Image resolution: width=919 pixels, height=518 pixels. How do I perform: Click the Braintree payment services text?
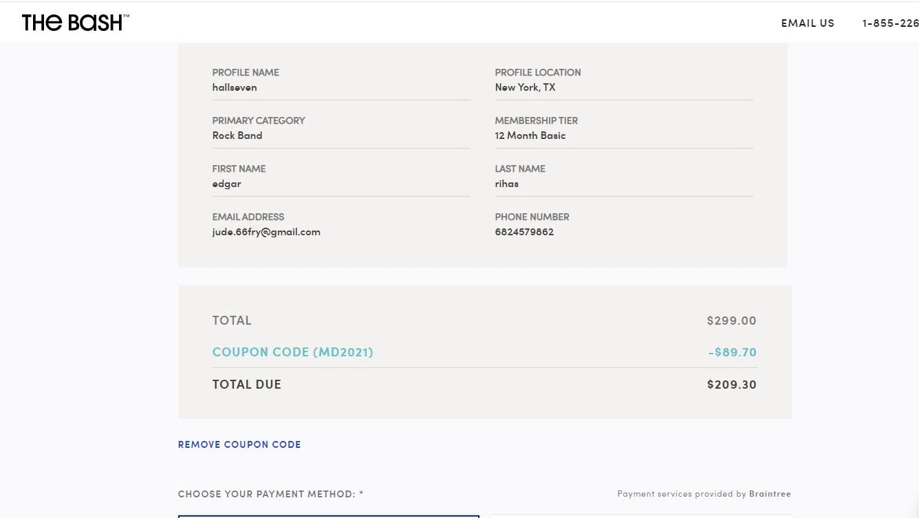tap(770, 494)
